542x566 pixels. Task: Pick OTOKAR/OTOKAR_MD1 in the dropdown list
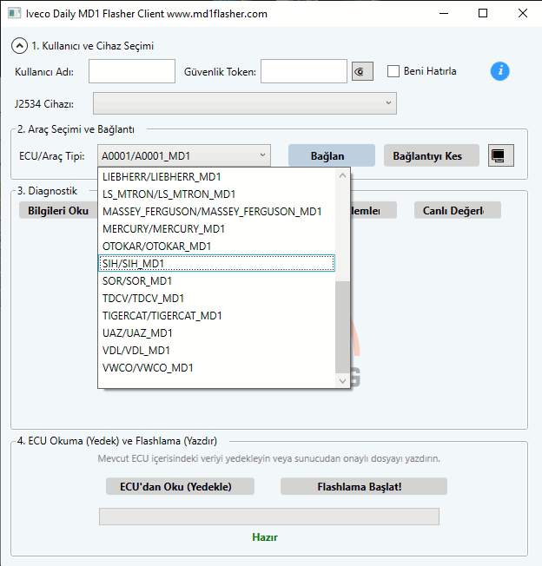pyautogui.click(x=216, y=247)
